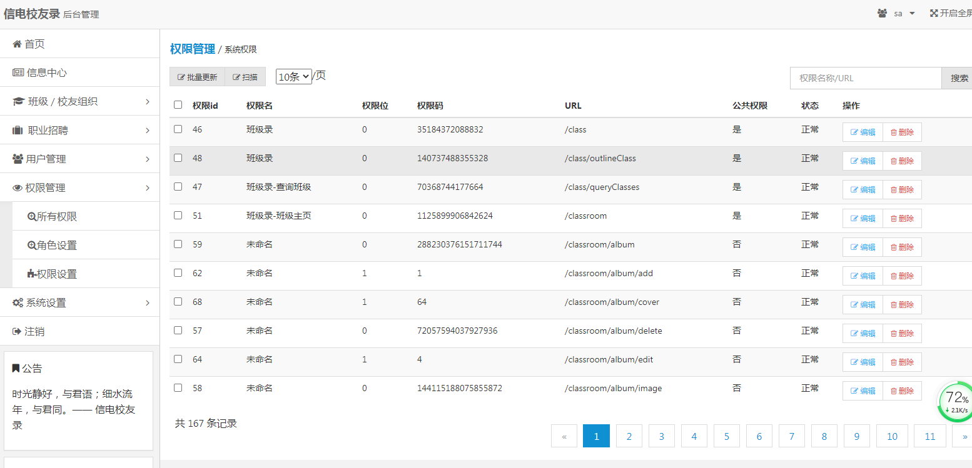Go to page 2 of results
The image size is (972, 468).
click(x=629, y=436)
